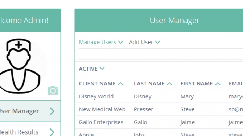Click the Welcome Admin header text
243x136 pixels.
(x=24, y=20)
